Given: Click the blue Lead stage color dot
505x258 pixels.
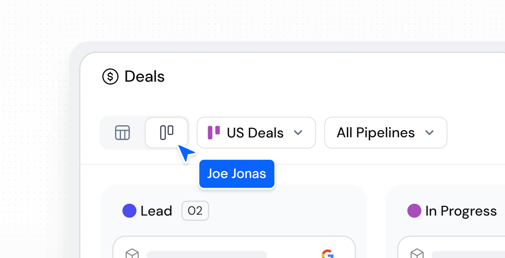Looking at the screenshot, I should tap(129, 211).
